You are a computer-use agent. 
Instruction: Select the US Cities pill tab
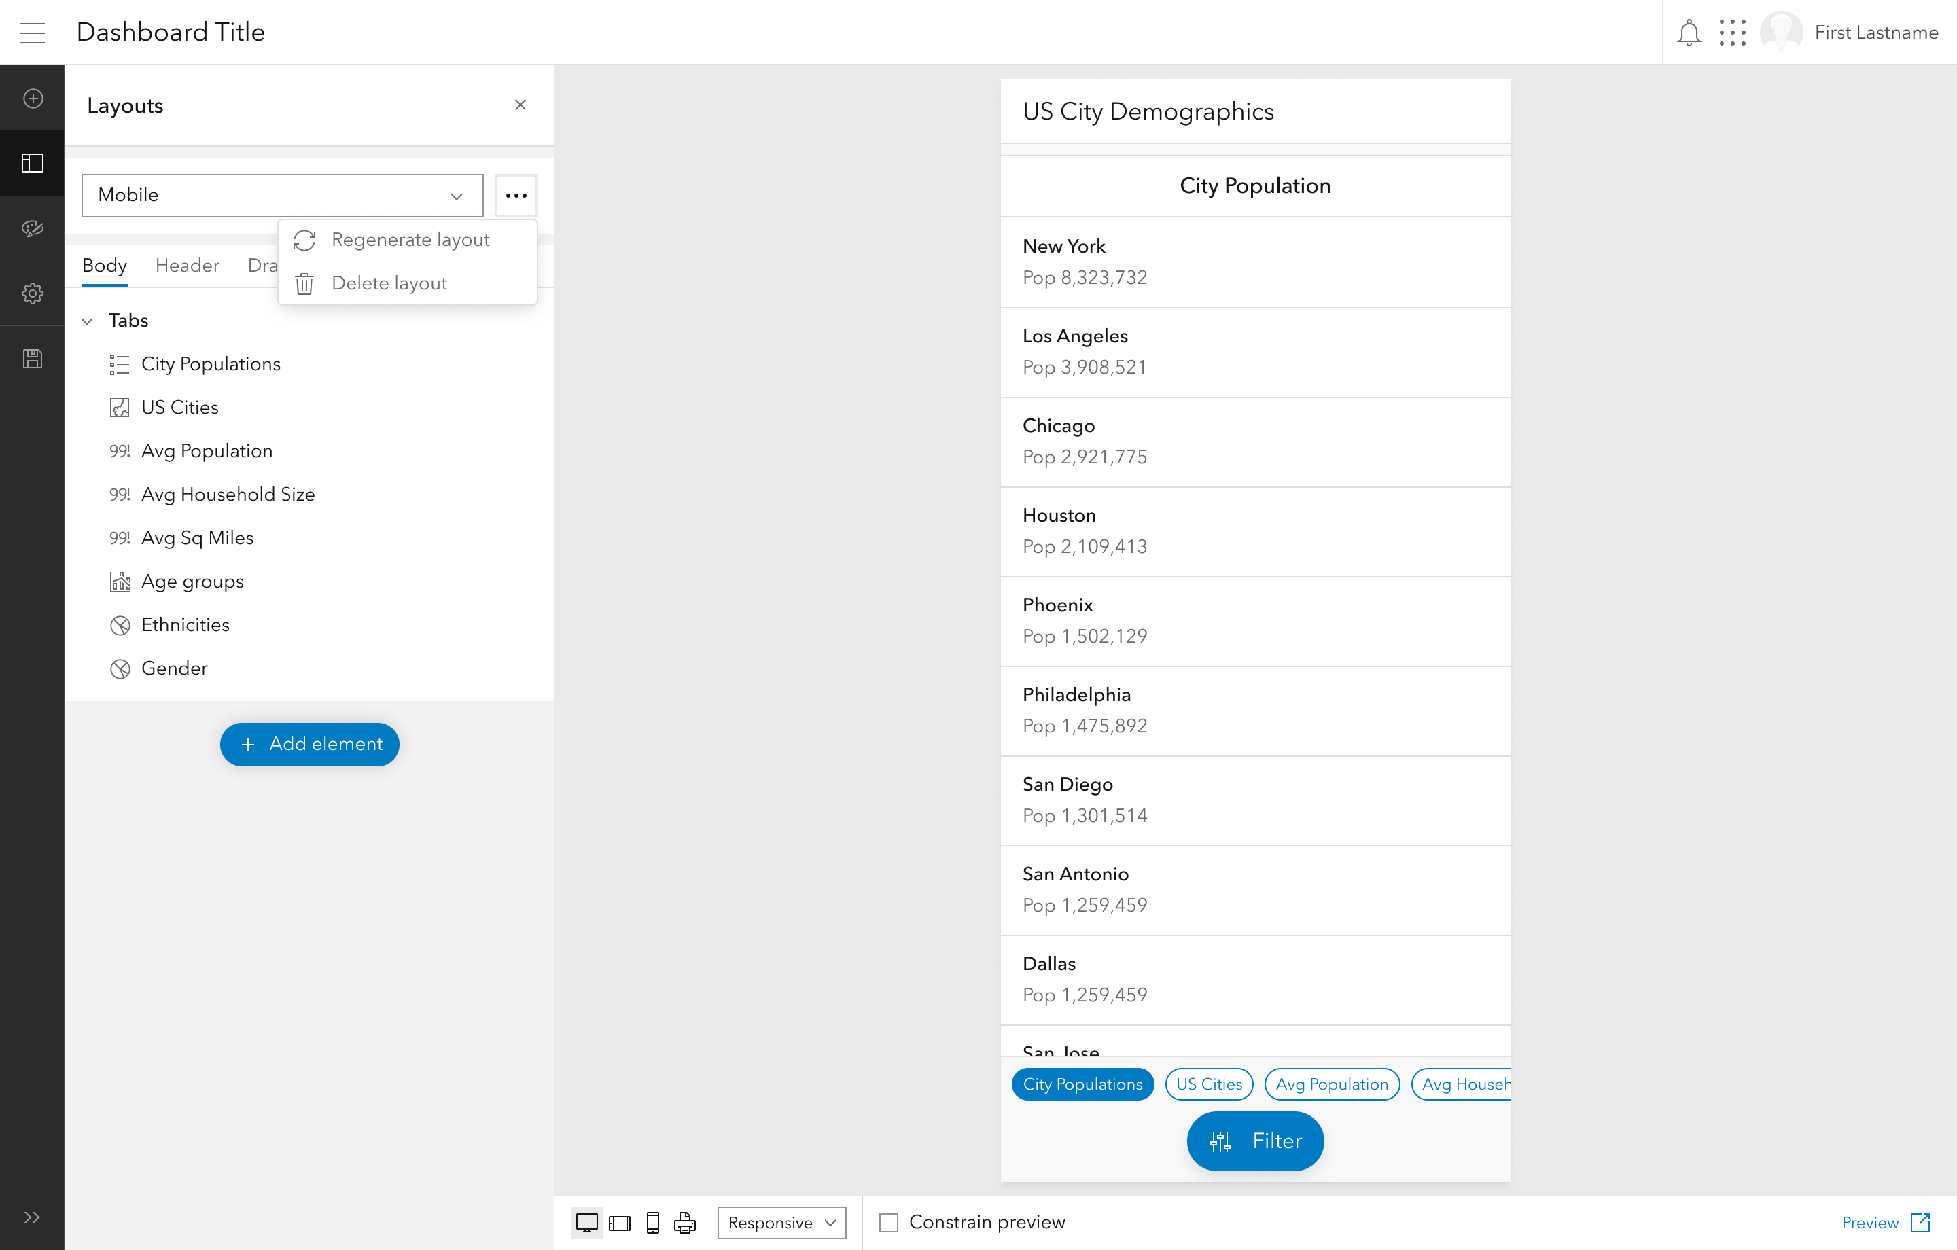[1208, 1084]
